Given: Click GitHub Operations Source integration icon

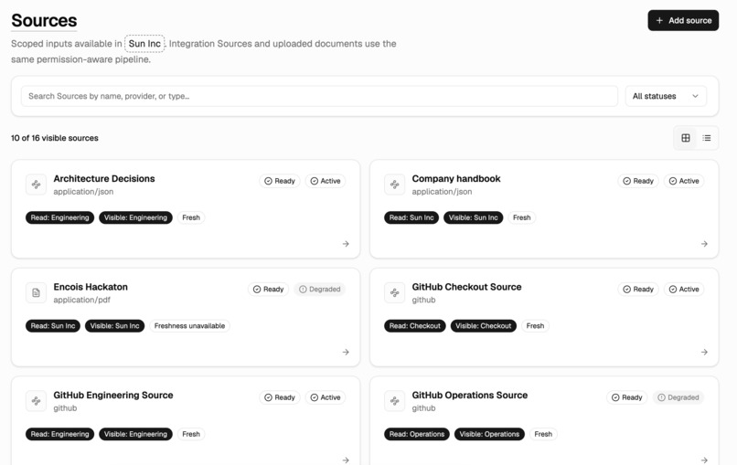Looking at the screenshot, I should point(394,401).
